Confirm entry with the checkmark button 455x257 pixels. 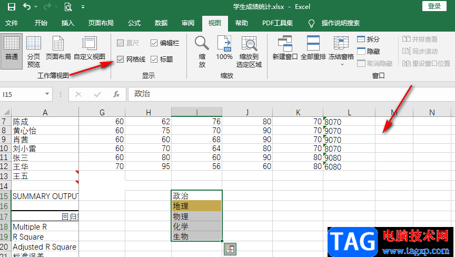pyautogui.click(x=98, y=94)
